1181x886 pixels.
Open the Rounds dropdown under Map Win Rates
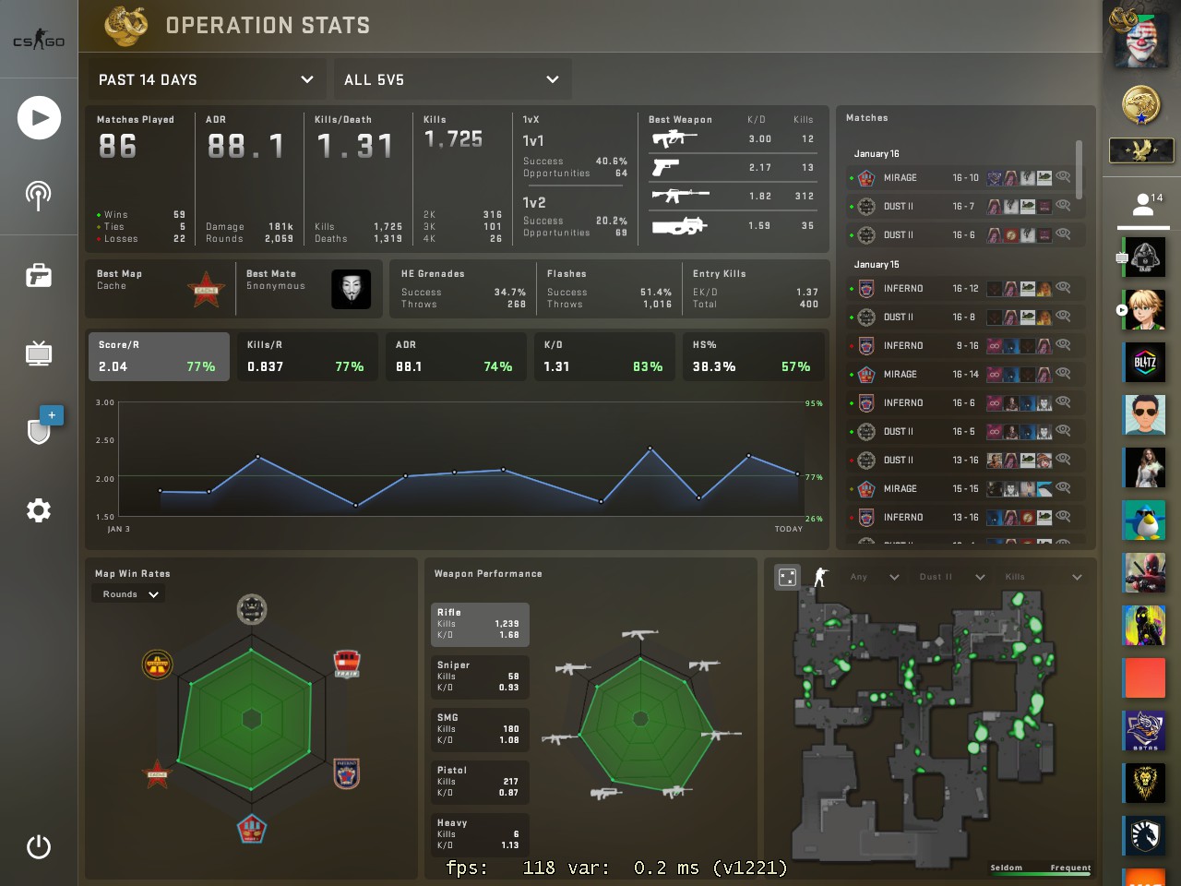point(128,594)
